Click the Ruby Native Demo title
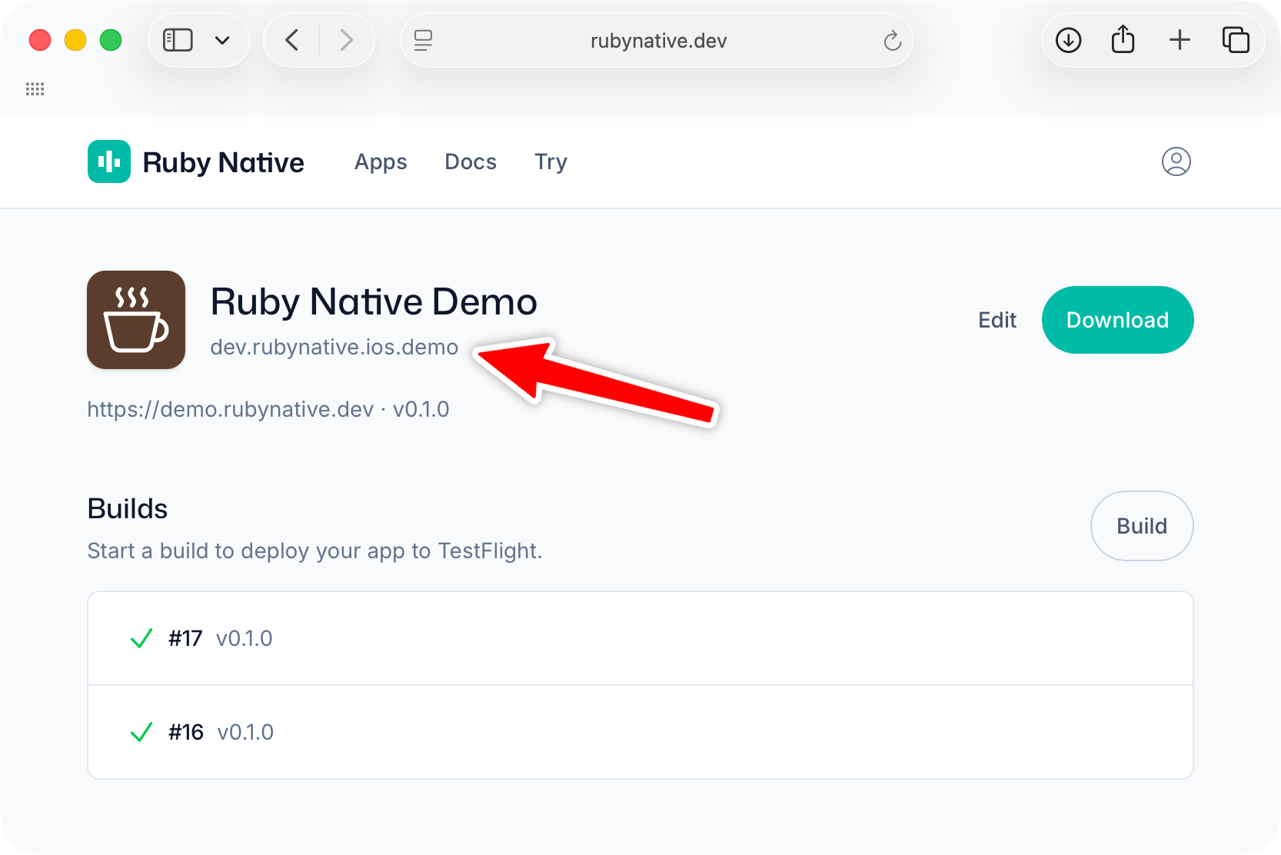The image size is (1281, 855). [x=374, y=301]
